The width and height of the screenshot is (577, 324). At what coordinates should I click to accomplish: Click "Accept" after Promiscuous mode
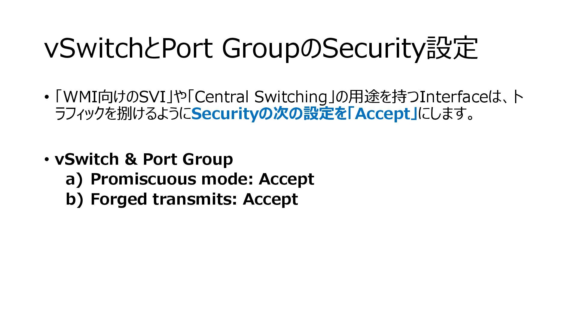point(286,179)
